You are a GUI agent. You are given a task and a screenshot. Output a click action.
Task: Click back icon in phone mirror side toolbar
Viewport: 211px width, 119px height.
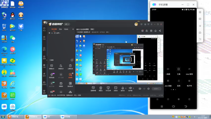(x=200, y=39)
